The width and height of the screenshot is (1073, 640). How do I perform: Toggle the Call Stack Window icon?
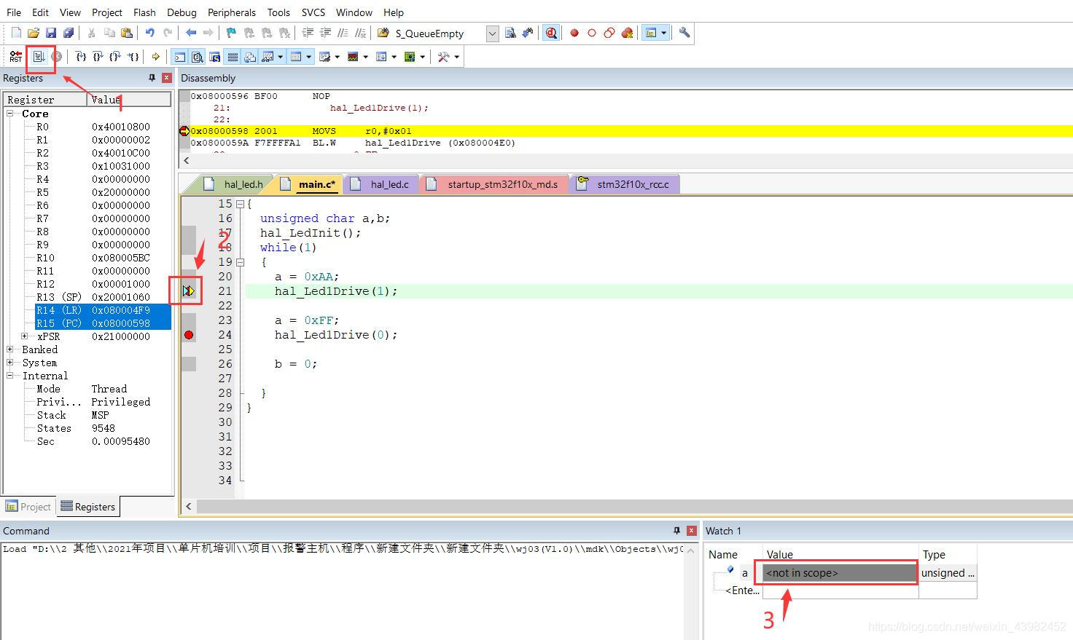click(250, 57)
